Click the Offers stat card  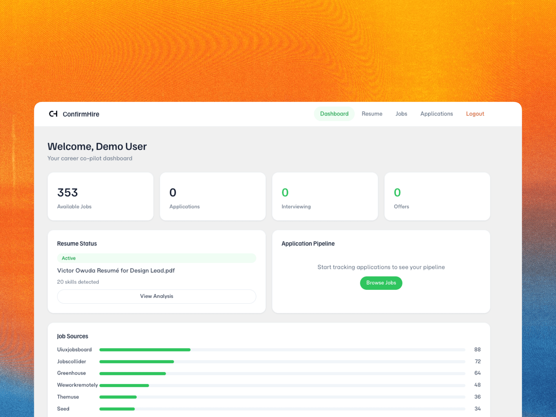437,197
